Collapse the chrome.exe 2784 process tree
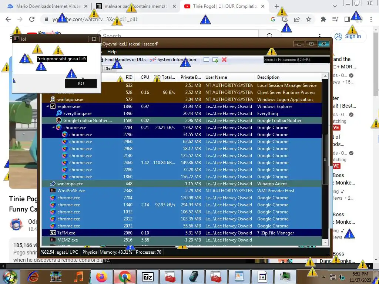 (x=53, y=127)
